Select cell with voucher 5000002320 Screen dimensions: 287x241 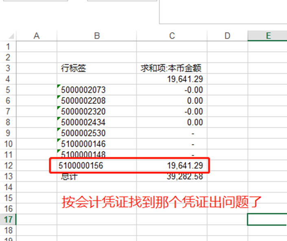[x=83, y=112]
